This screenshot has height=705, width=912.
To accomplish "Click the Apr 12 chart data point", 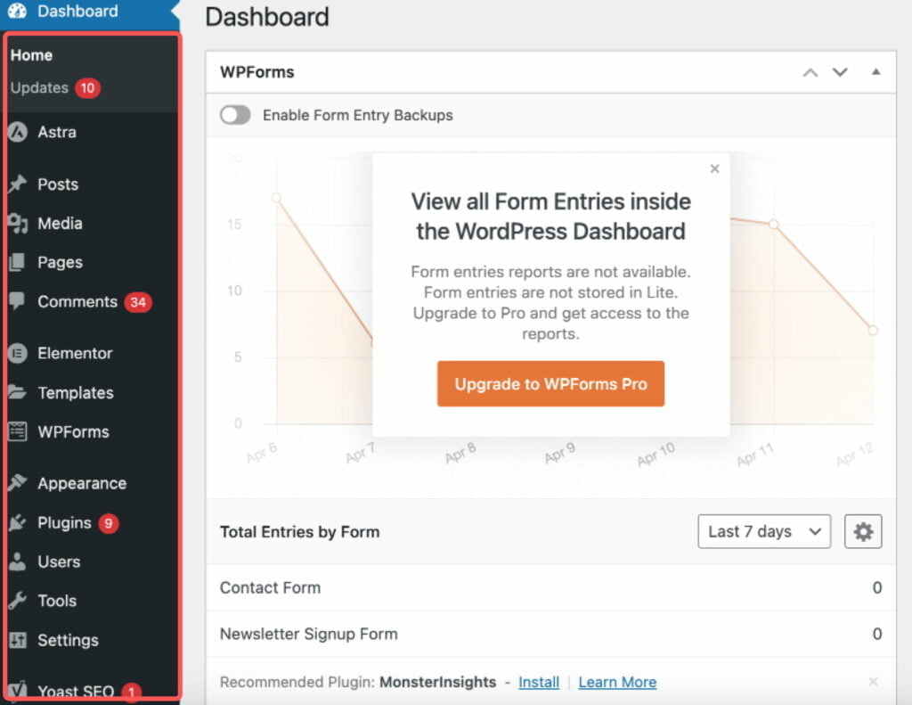I will click(x=873, y=330).
